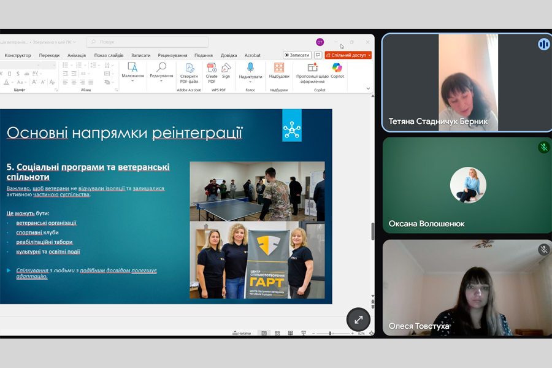Decrease list indent level
The height and width of the screenshot is (368, 552).
click(x=65, y=74)
